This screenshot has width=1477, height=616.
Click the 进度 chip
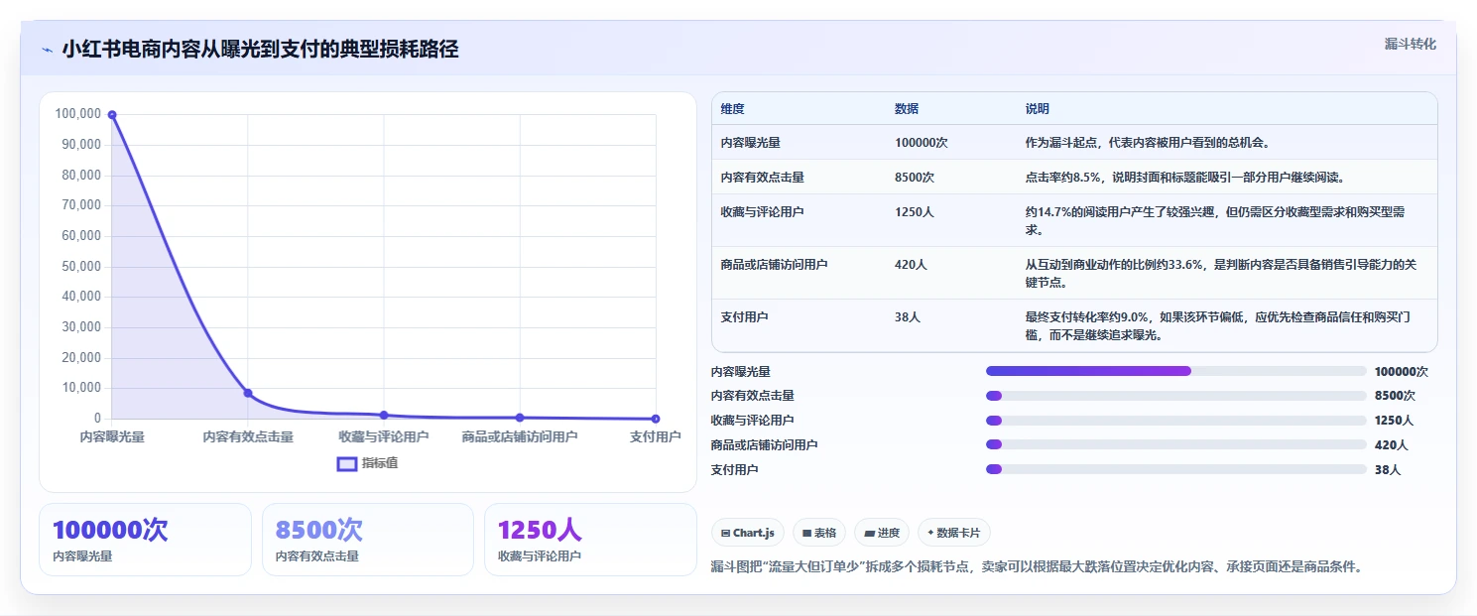882,533
